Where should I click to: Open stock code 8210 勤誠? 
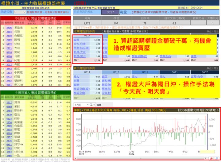[x=9, y=52]
